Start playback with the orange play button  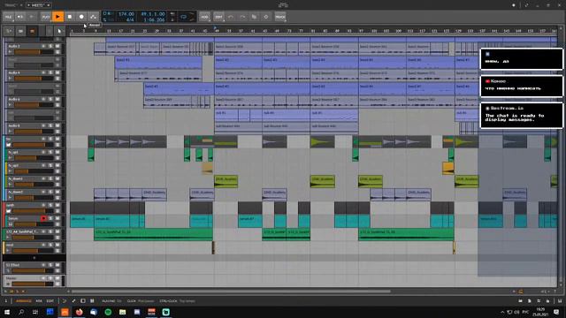tap(57, 17)
